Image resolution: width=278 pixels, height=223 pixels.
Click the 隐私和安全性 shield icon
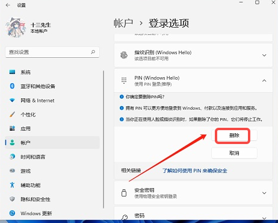pos(12,199)
